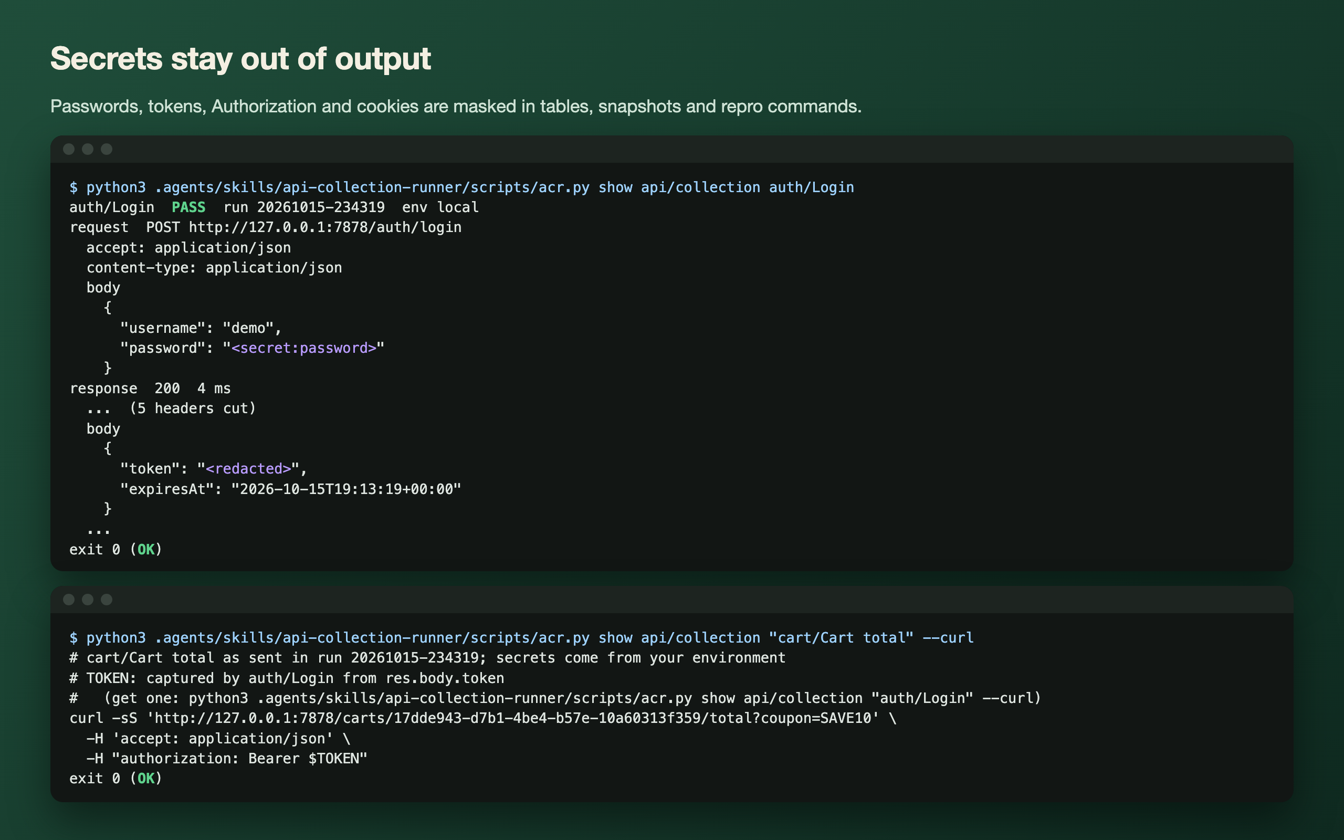Click the comment "cart/Cart total as sent in run"
This screenshot has width=1344, height=840.
[428, 658]
